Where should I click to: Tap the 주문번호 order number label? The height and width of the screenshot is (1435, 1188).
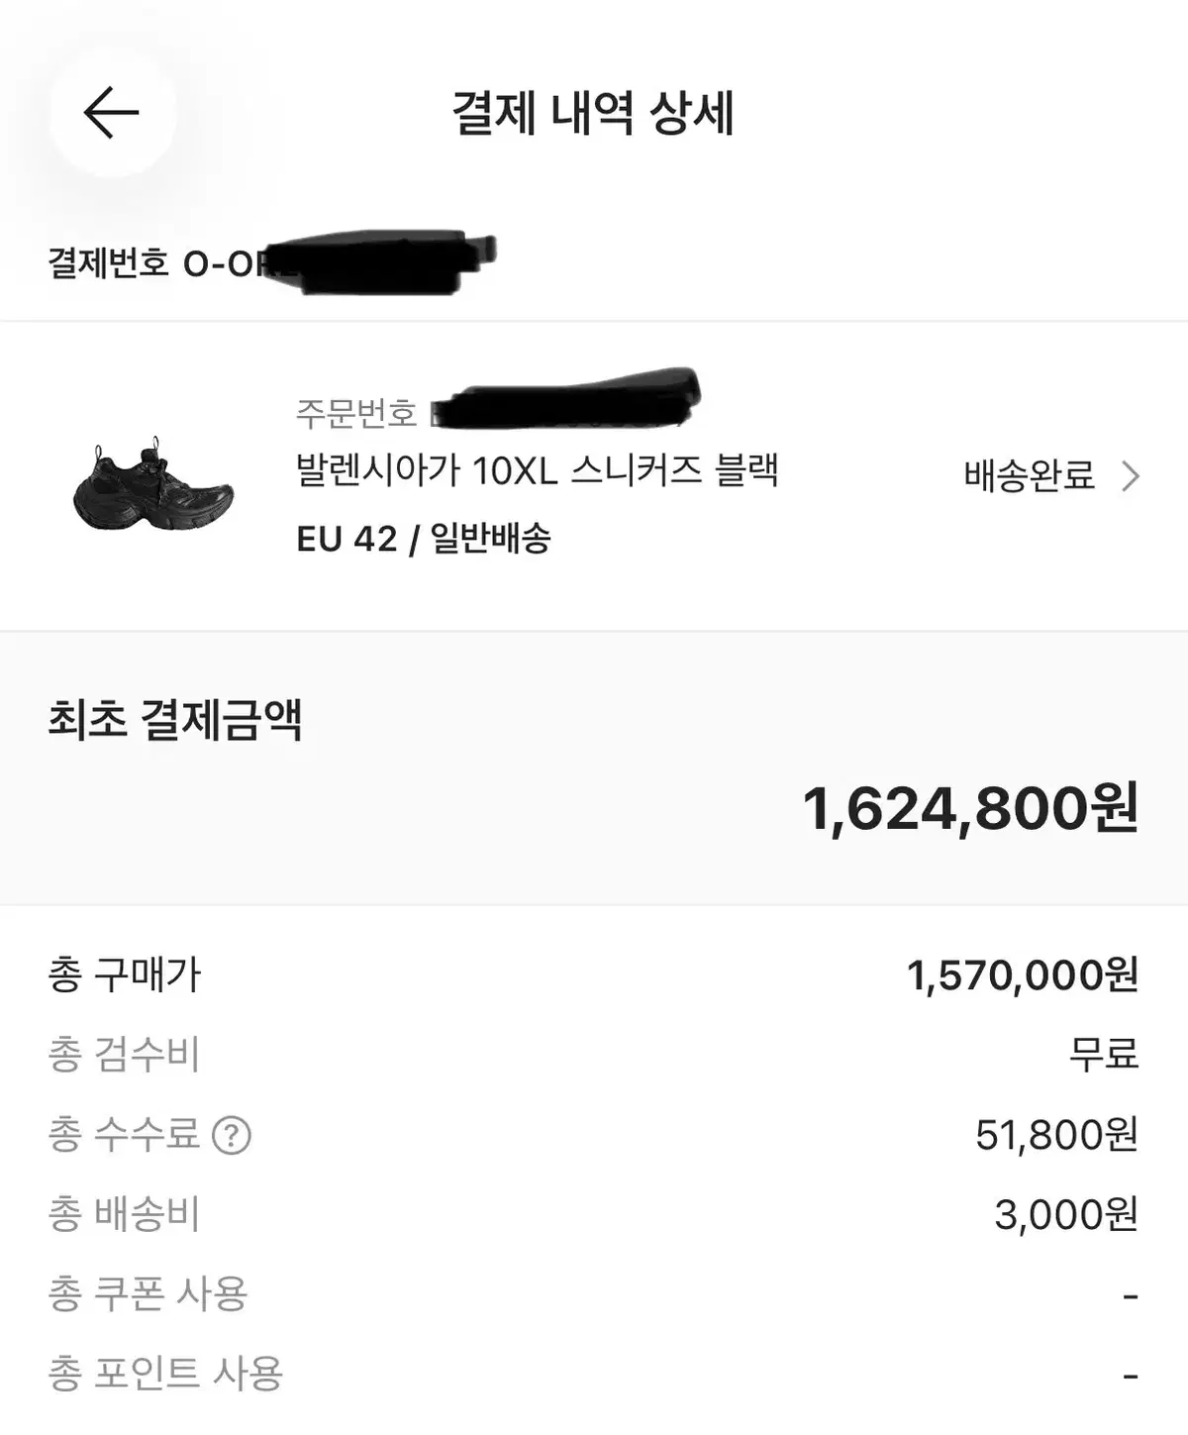pos(356,412)
